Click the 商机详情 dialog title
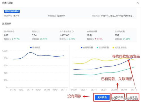The width and height of the screenshot is (141, 102). pos(7,3)
